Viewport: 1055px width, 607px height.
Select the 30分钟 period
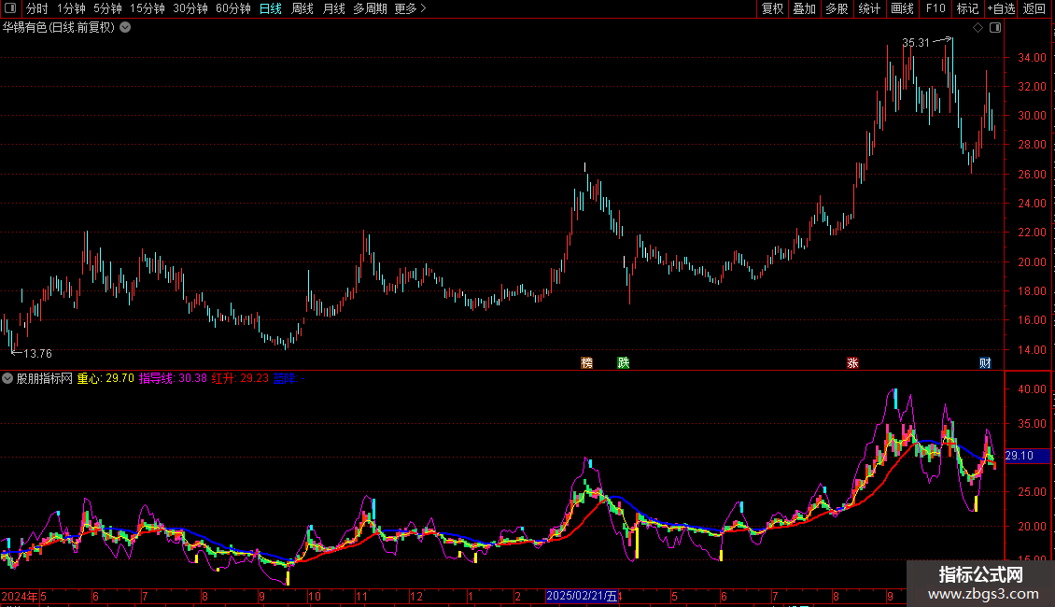click(190, 8)
